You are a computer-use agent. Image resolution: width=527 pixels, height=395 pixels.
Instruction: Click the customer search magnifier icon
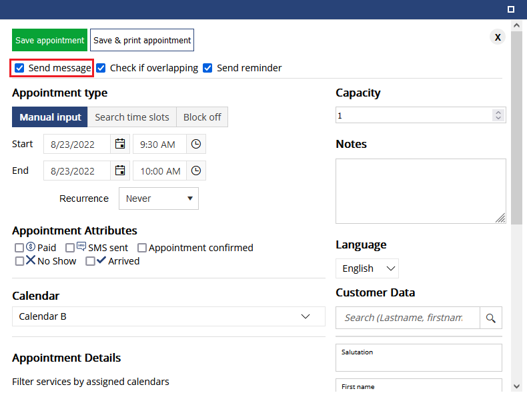click(491, 318)
